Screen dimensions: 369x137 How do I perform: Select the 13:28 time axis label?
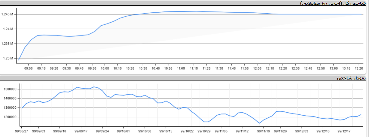[x=359, y=68]
